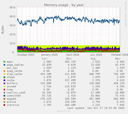Click the green apps legend color swatch
Screen dimensions: 128x114
click(4, 62)
